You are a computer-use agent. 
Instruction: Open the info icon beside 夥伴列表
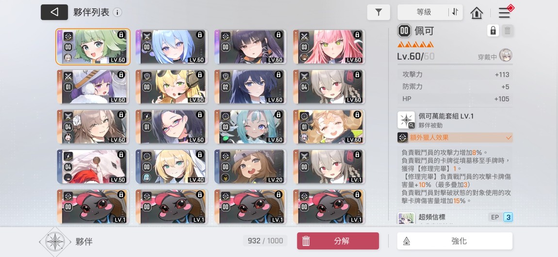[117, 13]
